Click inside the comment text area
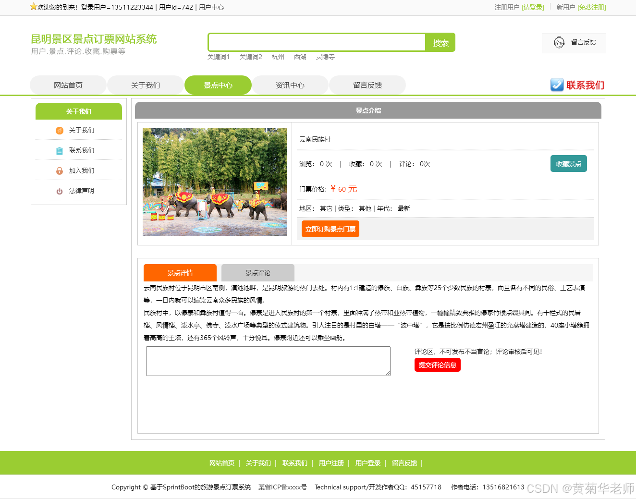The height and width of the screenshot is (499, 636). click(268, 361)
